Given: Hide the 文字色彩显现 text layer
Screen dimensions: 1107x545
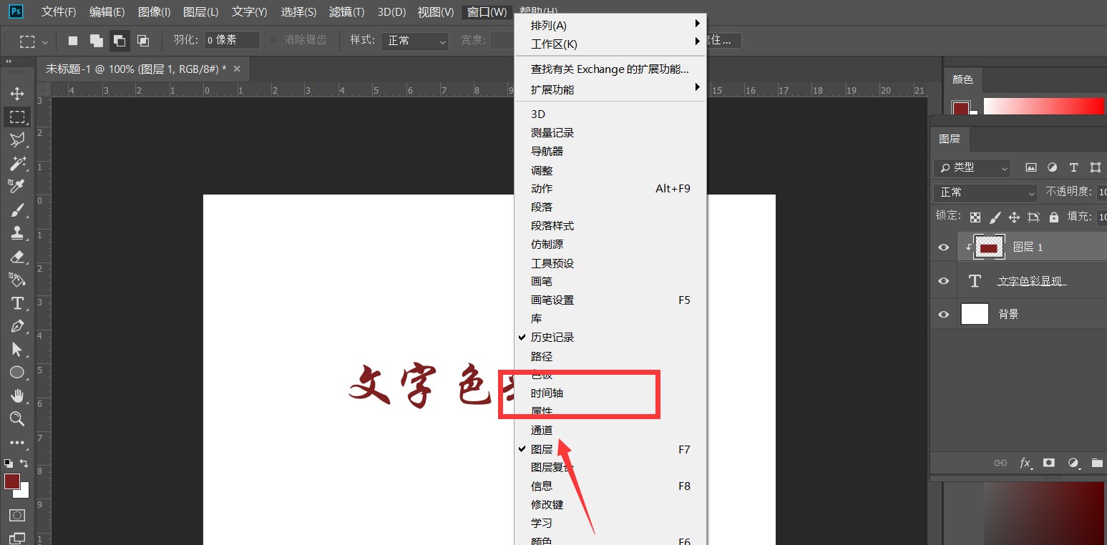Looking at the screenshot, I should click(944, 281).
